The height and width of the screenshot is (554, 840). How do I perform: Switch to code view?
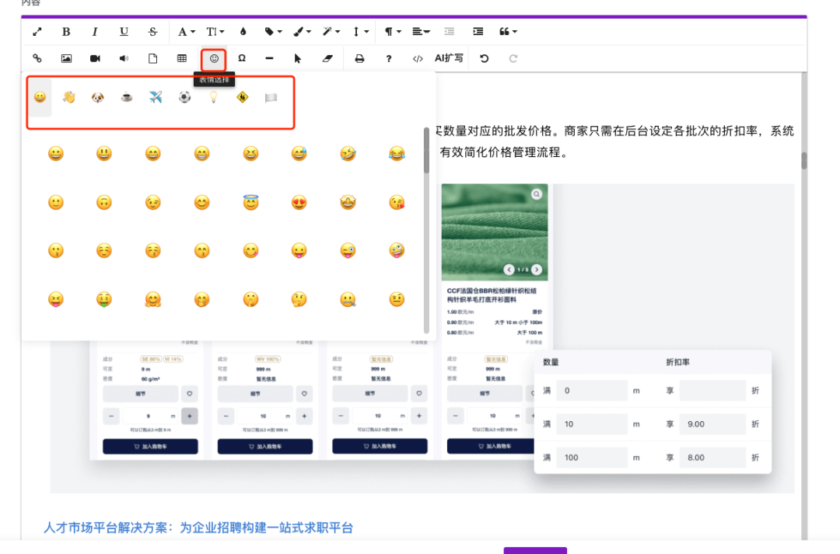(x=418, y=58)
